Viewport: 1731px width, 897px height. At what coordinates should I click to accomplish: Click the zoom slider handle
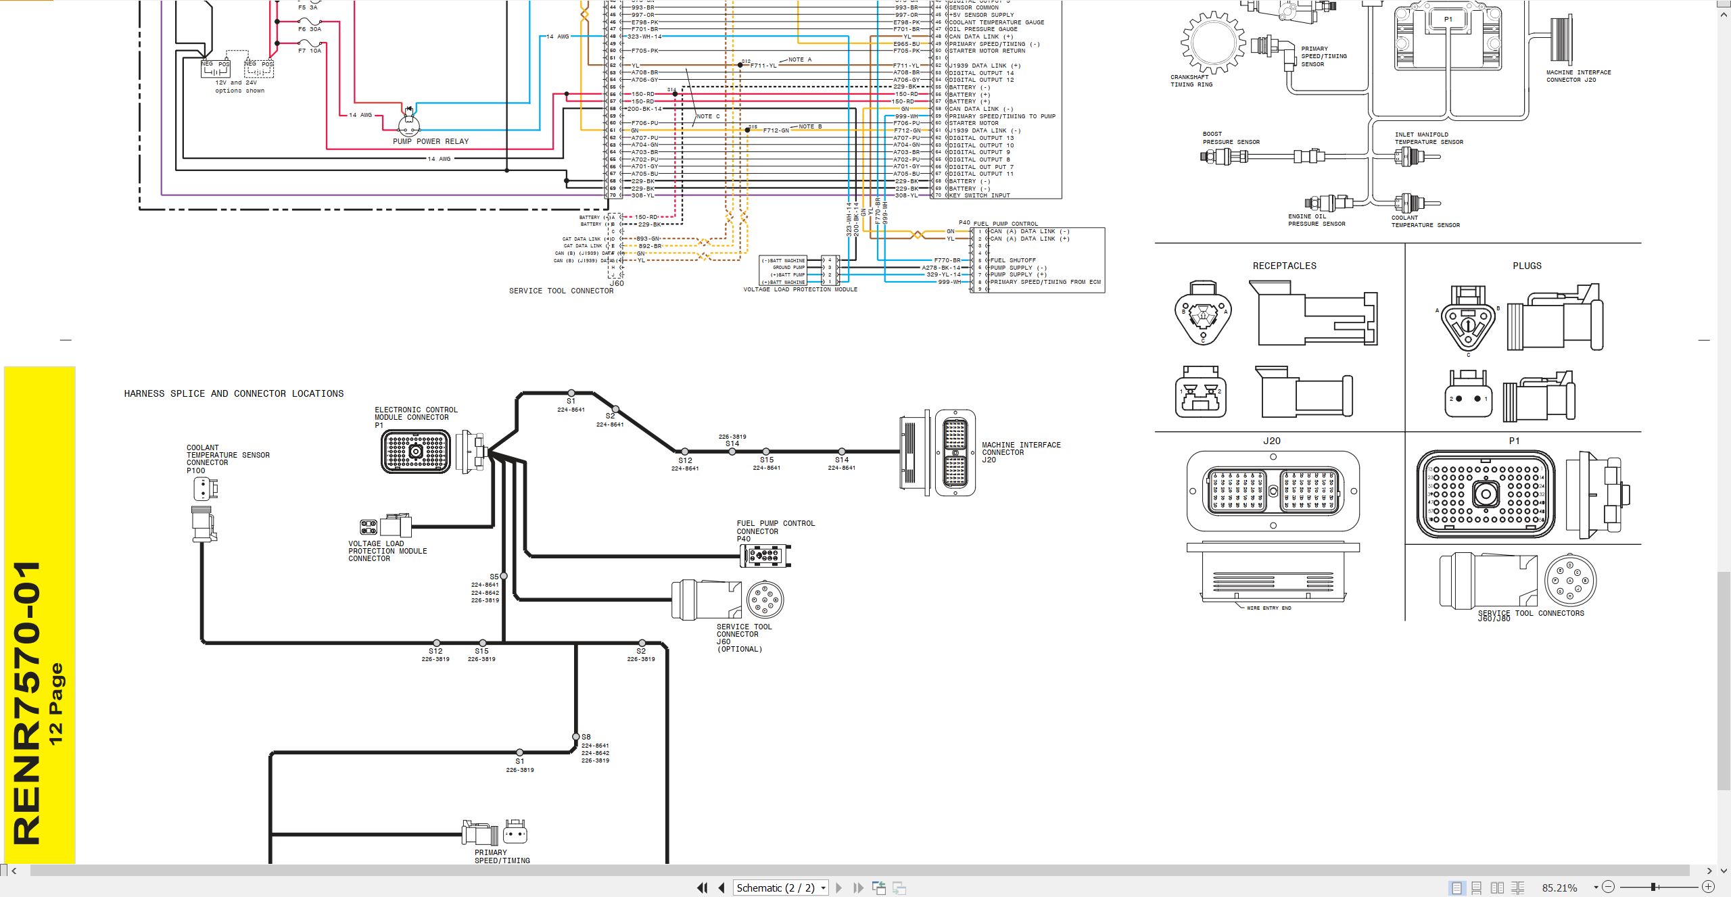1653,887
